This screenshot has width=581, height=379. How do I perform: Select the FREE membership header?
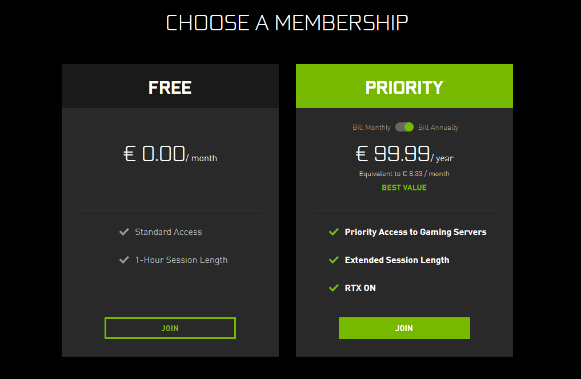pos(170,87)
